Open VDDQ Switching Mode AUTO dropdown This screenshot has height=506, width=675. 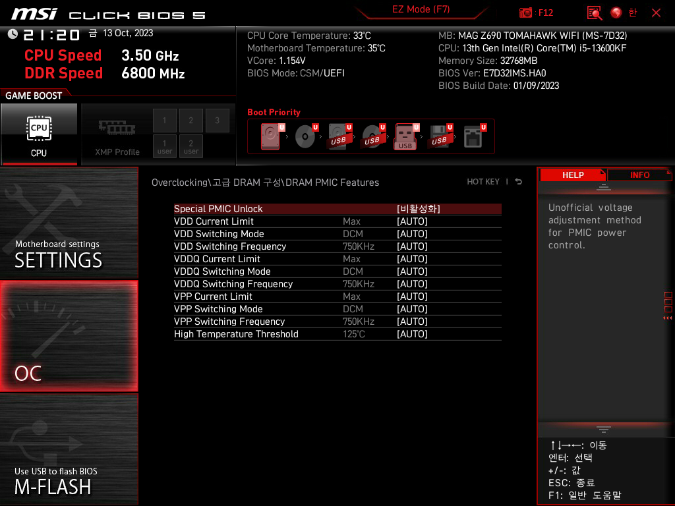tap(412, 271)
